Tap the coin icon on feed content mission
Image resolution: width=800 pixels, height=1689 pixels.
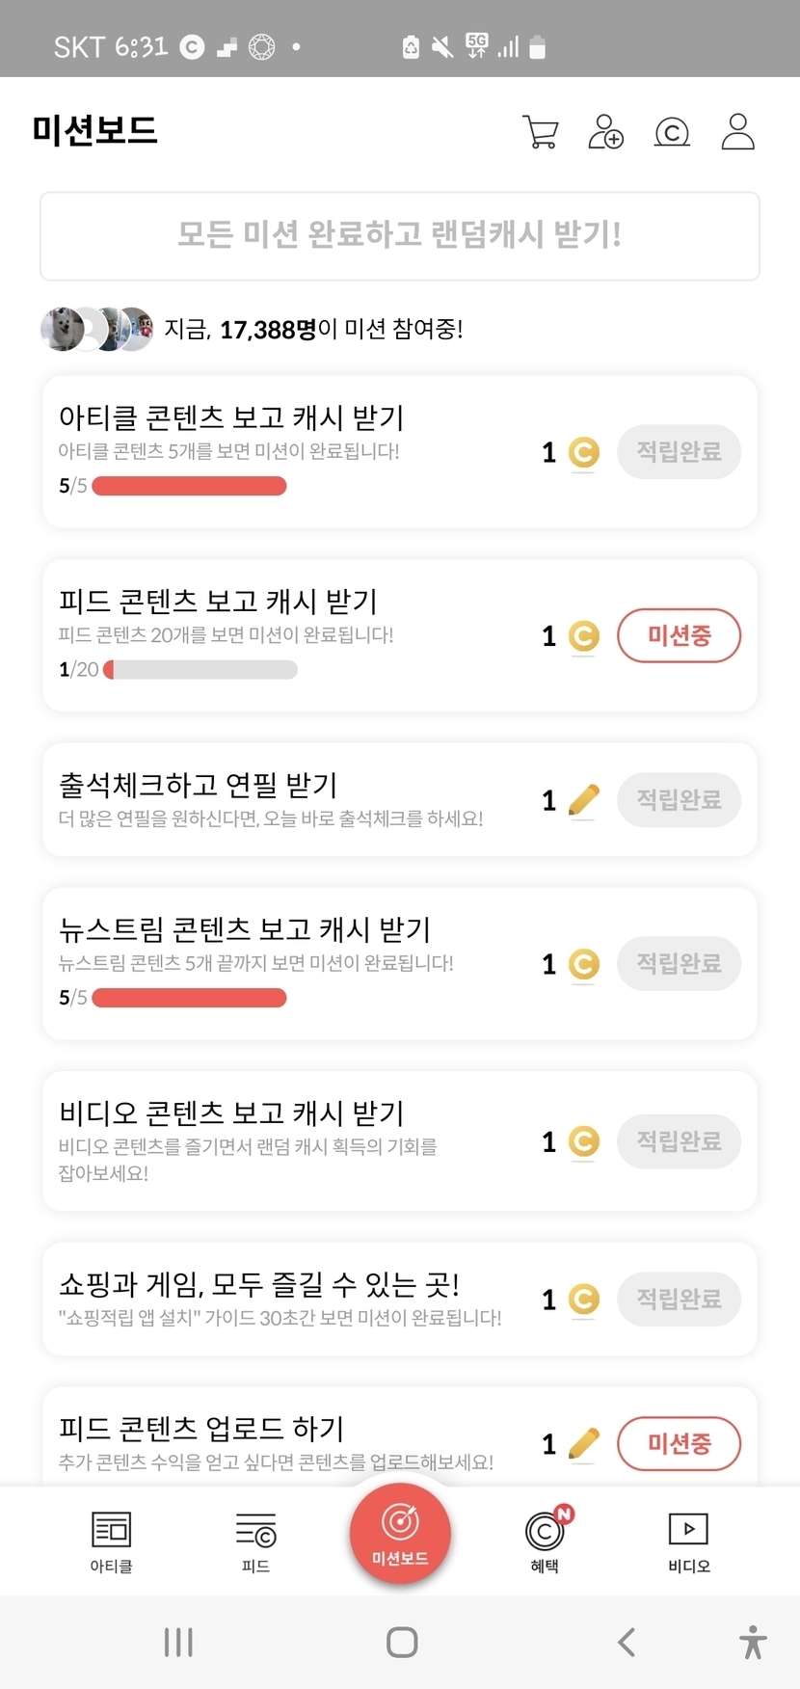click(x=583, y=636)
